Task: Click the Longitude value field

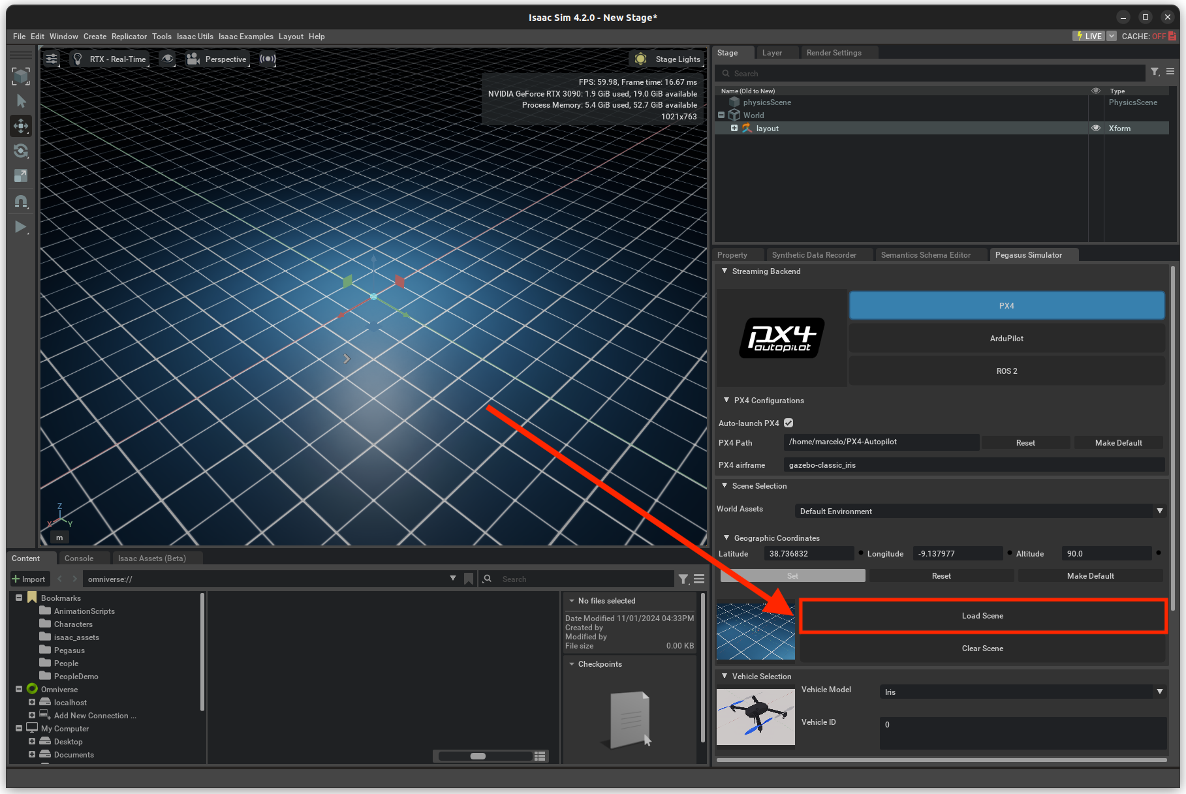Action: point(958,554)
